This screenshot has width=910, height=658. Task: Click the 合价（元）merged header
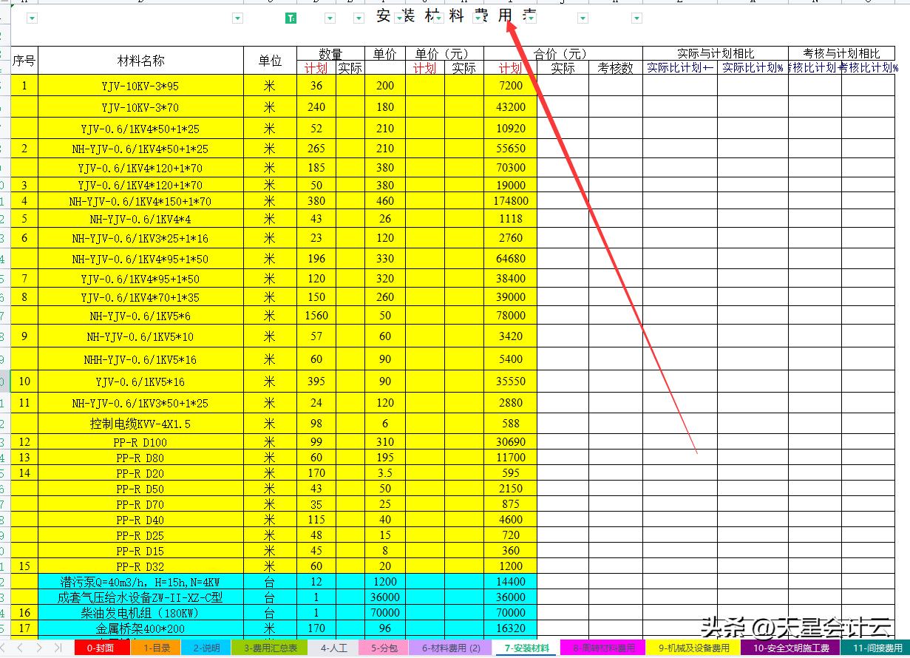(x=560, y=52)
